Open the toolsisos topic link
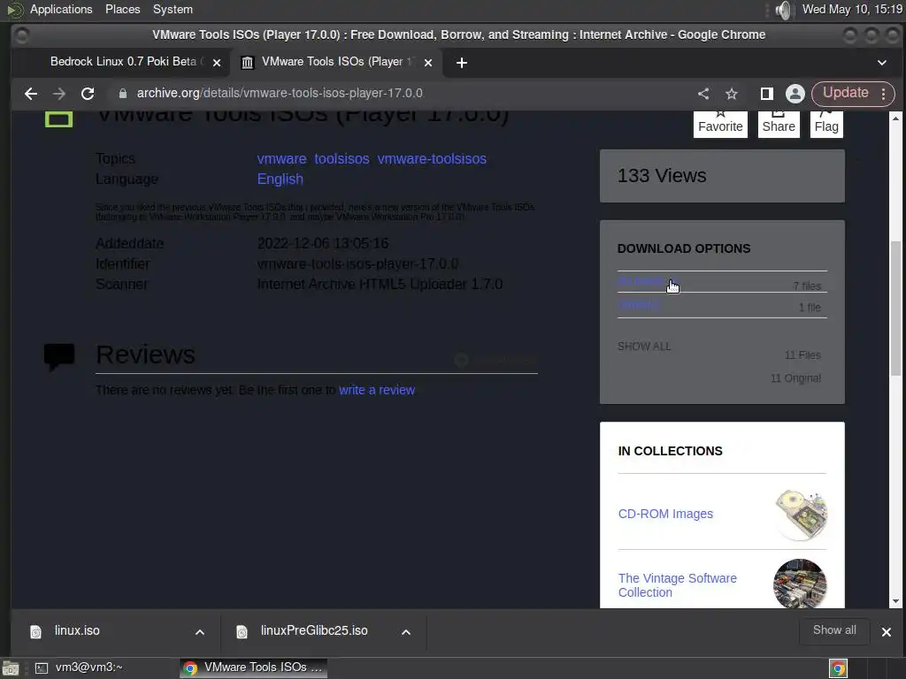The height and width of the screenshot is (679, 906). click(342, 159)
